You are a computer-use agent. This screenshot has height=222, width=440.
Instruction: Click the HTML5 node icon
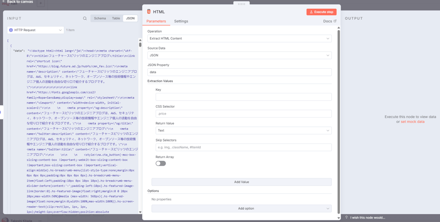pyautogui.click(x=149, y=12)
